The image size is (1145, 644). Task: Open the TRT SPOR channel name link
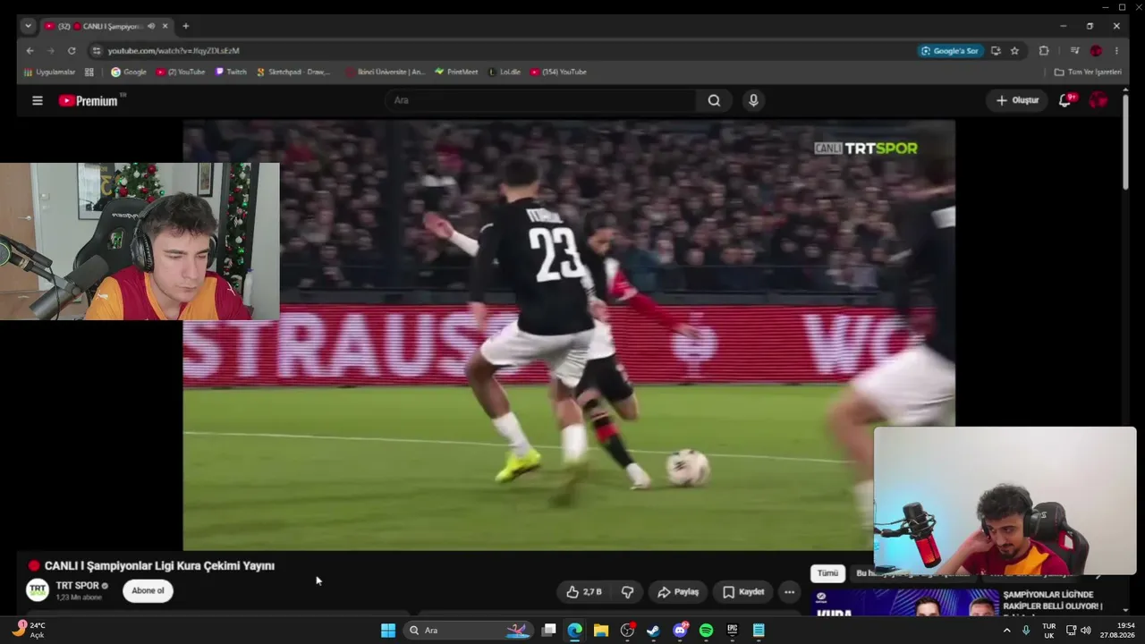click(77, 586)
